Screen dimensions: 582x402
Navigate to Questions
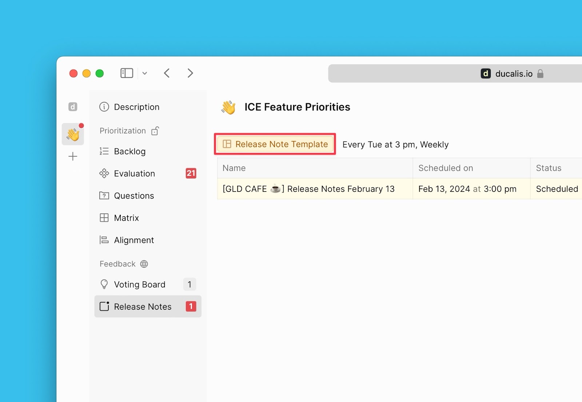pyautogui.click(x=134, y=196)
